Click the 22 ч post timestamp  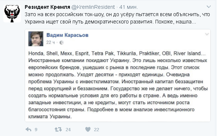coord(50,43)
